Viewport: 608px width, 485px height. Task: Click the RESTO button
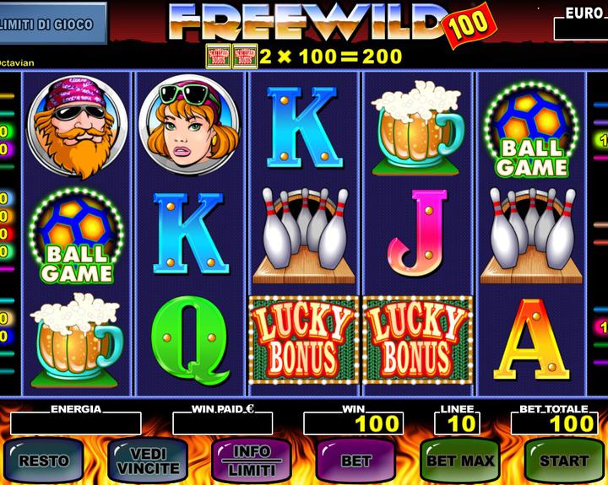point(44,461)
